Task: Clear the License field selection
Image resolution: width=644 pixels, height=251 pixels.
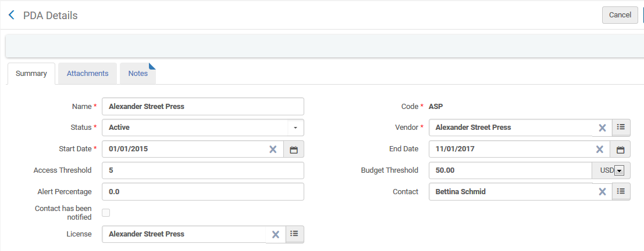Action: [276, 234]
